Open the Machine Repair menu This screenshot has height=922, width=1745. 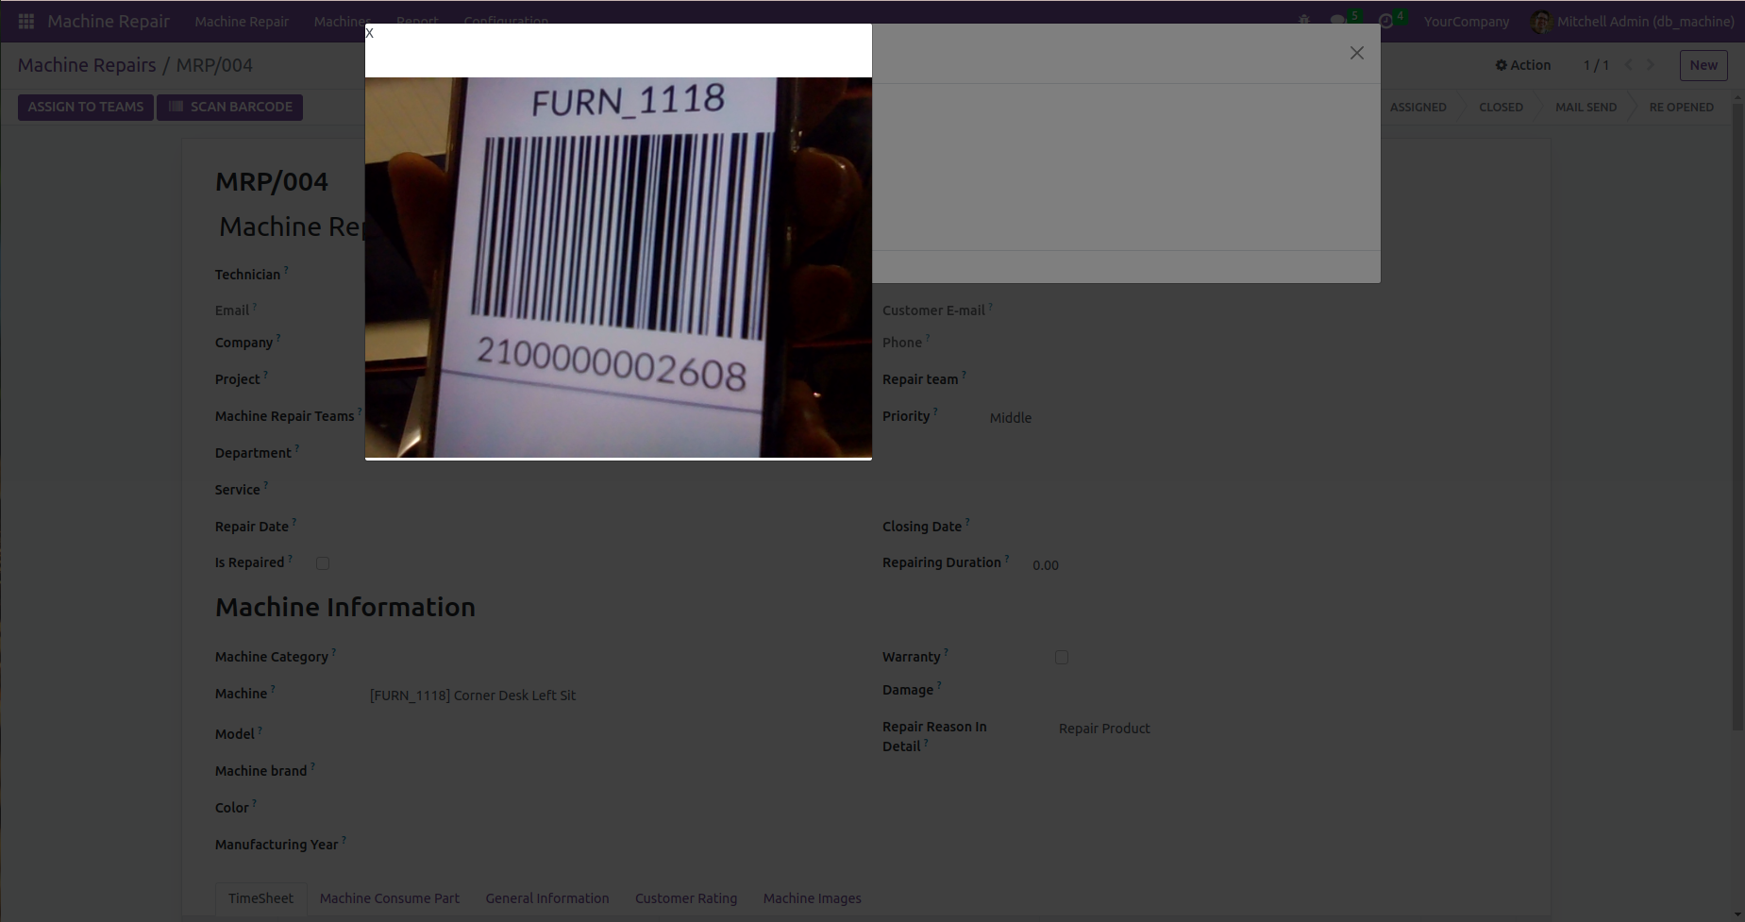pyautogui.click(x=242, y=22)
